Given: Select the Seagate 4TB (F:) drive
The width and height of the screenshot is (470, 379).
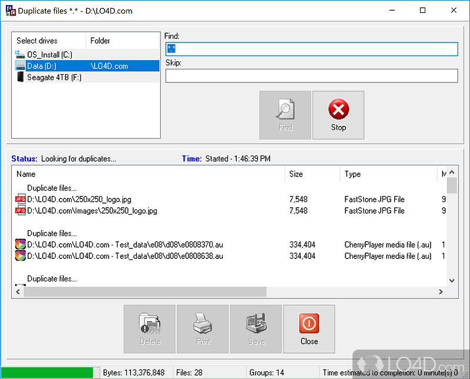Looking at the screenshot, I should (54, 77).
